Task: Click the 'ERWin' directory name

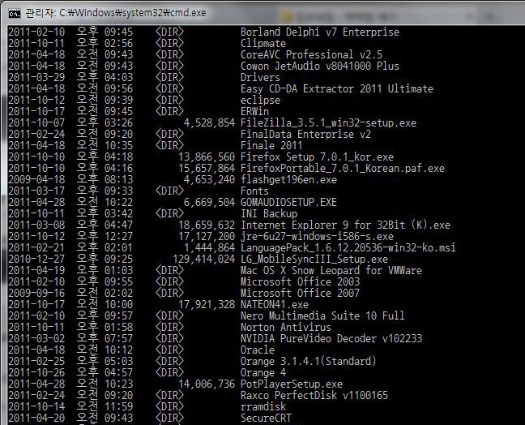Action: pyautogui.click(x=254, y=112)
